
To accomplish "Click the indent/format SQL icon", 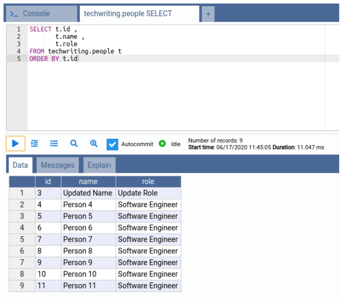I will tap(34, 143).
